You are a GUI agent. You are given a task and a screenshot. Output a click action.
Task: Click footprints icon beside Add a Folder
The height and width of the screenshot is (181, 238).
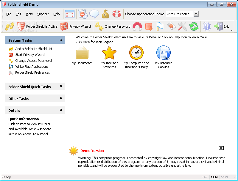pyautogui.click(x=11, y=49)
